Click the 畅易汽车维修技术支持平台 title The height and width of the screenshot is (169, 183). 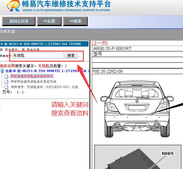pos(66,4)
